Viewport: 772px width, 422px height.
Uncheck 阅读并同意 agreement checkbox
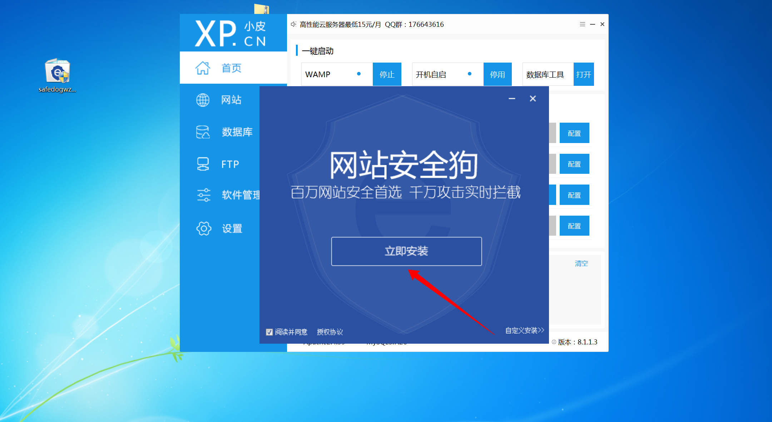[269, 332]
